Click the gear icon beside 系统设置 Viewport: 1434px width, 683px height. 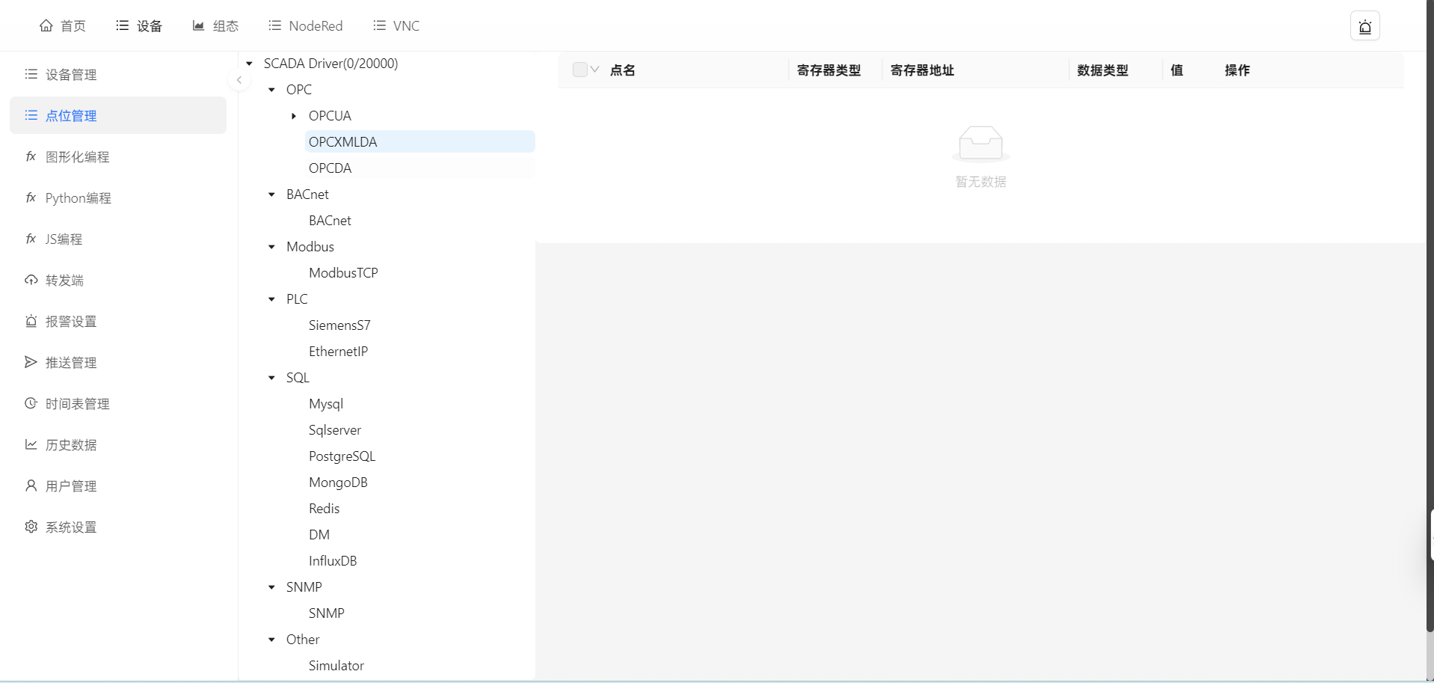point(31,527)
